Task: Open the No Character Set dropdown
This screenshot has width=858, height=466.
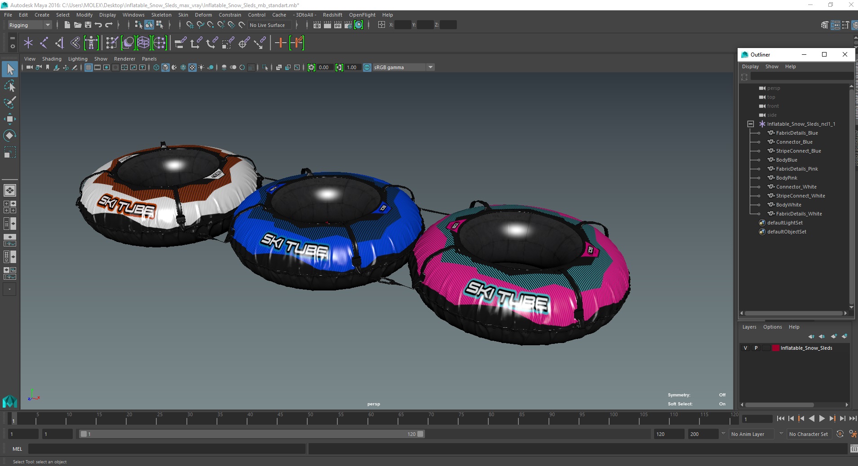Action: (x=809, y=434)
